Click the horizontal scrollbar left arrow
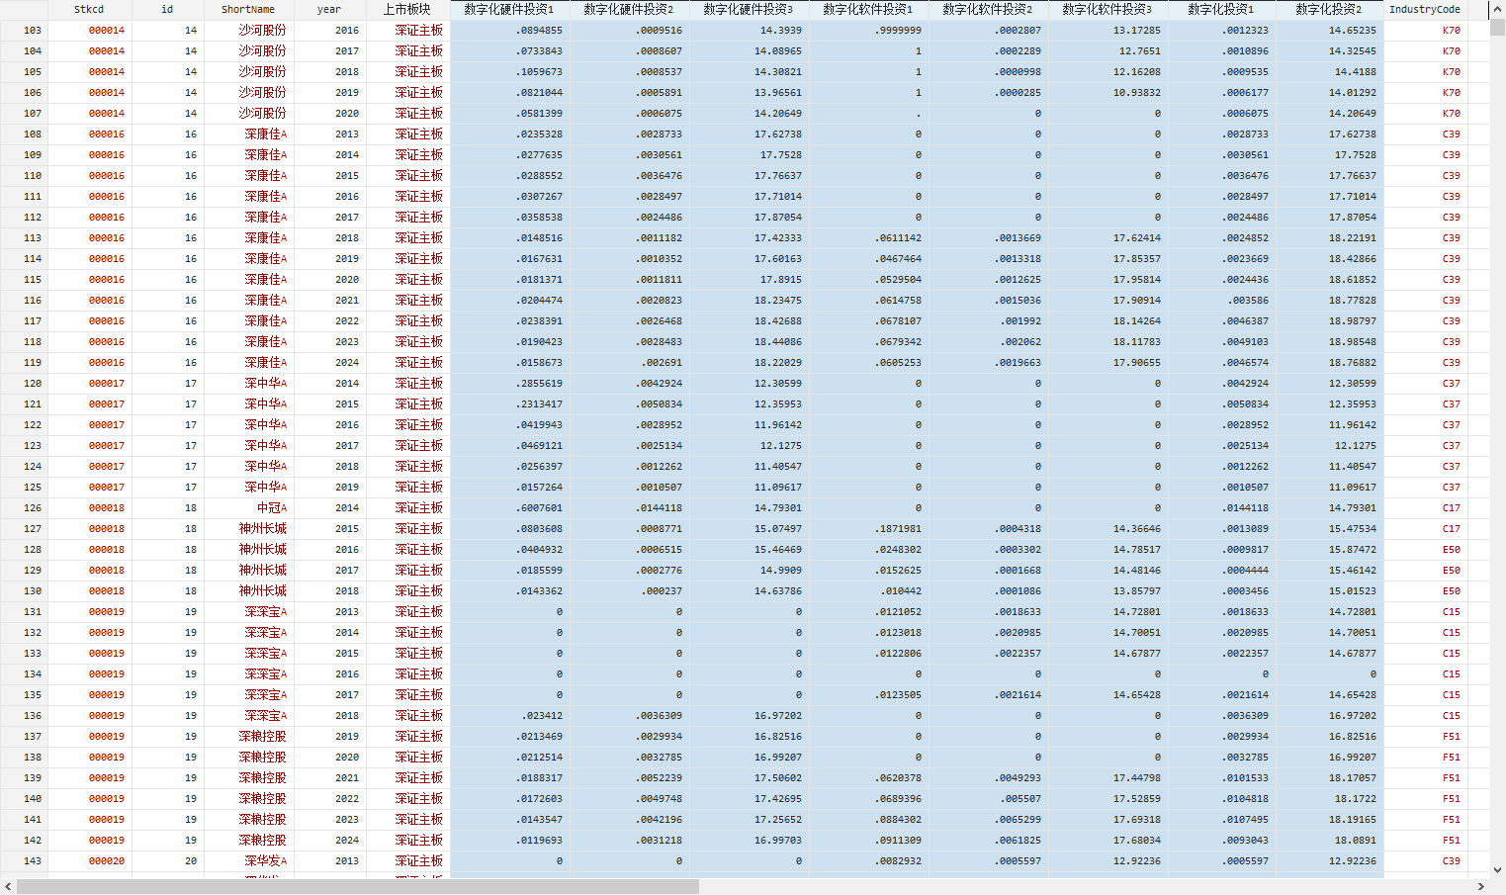 pyautogui.click(x=8, y=887)
